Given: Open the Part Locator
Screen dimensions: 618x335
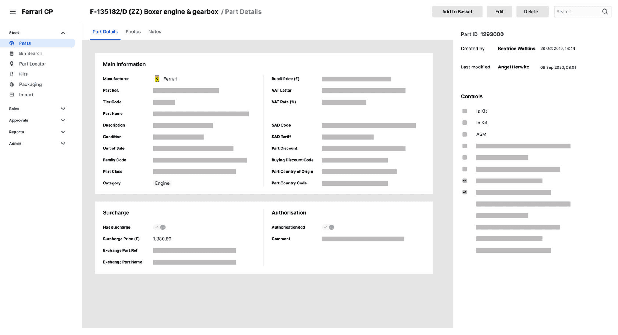Looking at the screenshot, I should [32, 64].
